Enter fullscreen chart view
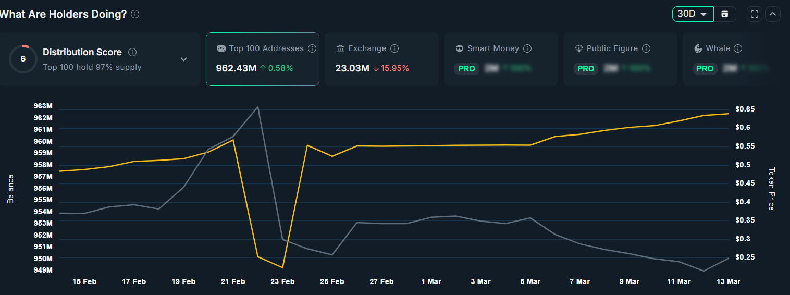Viewport: 790px width, 295px height. click(x=754, y=14)
